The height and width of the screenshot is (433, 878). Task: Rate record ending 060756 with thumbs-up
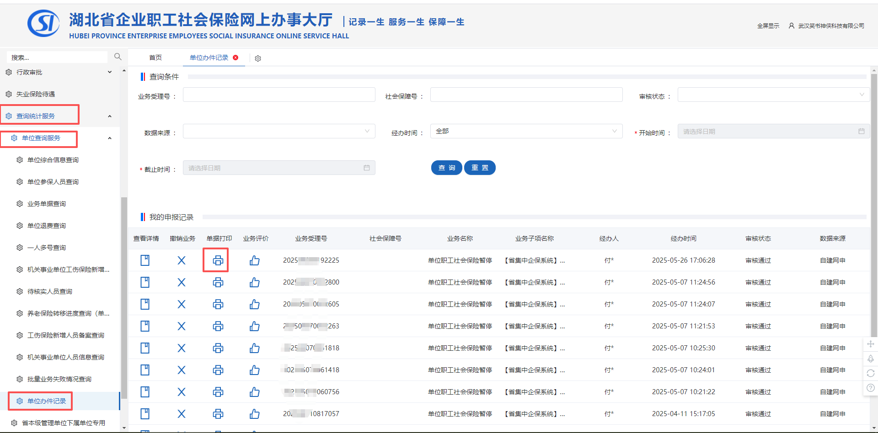click(255, 392)
